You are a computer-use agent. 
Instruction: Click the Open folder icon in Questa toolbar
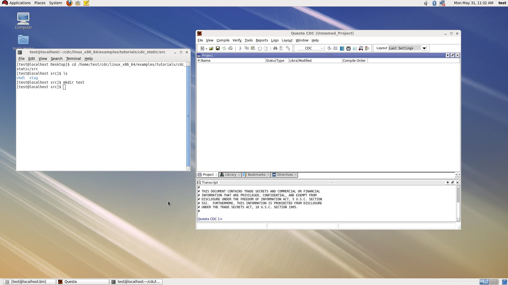(211, 48)
